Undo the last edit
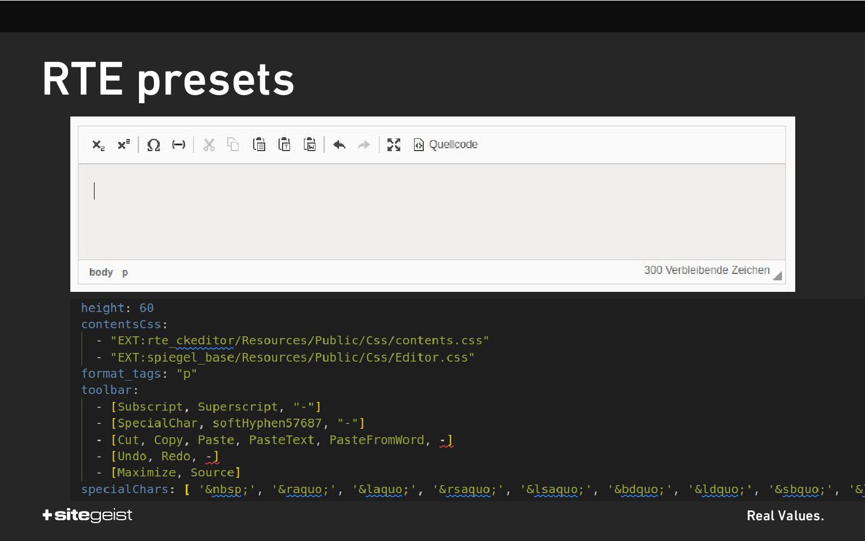This screenshot has width=865, height=541. point(339,145)
